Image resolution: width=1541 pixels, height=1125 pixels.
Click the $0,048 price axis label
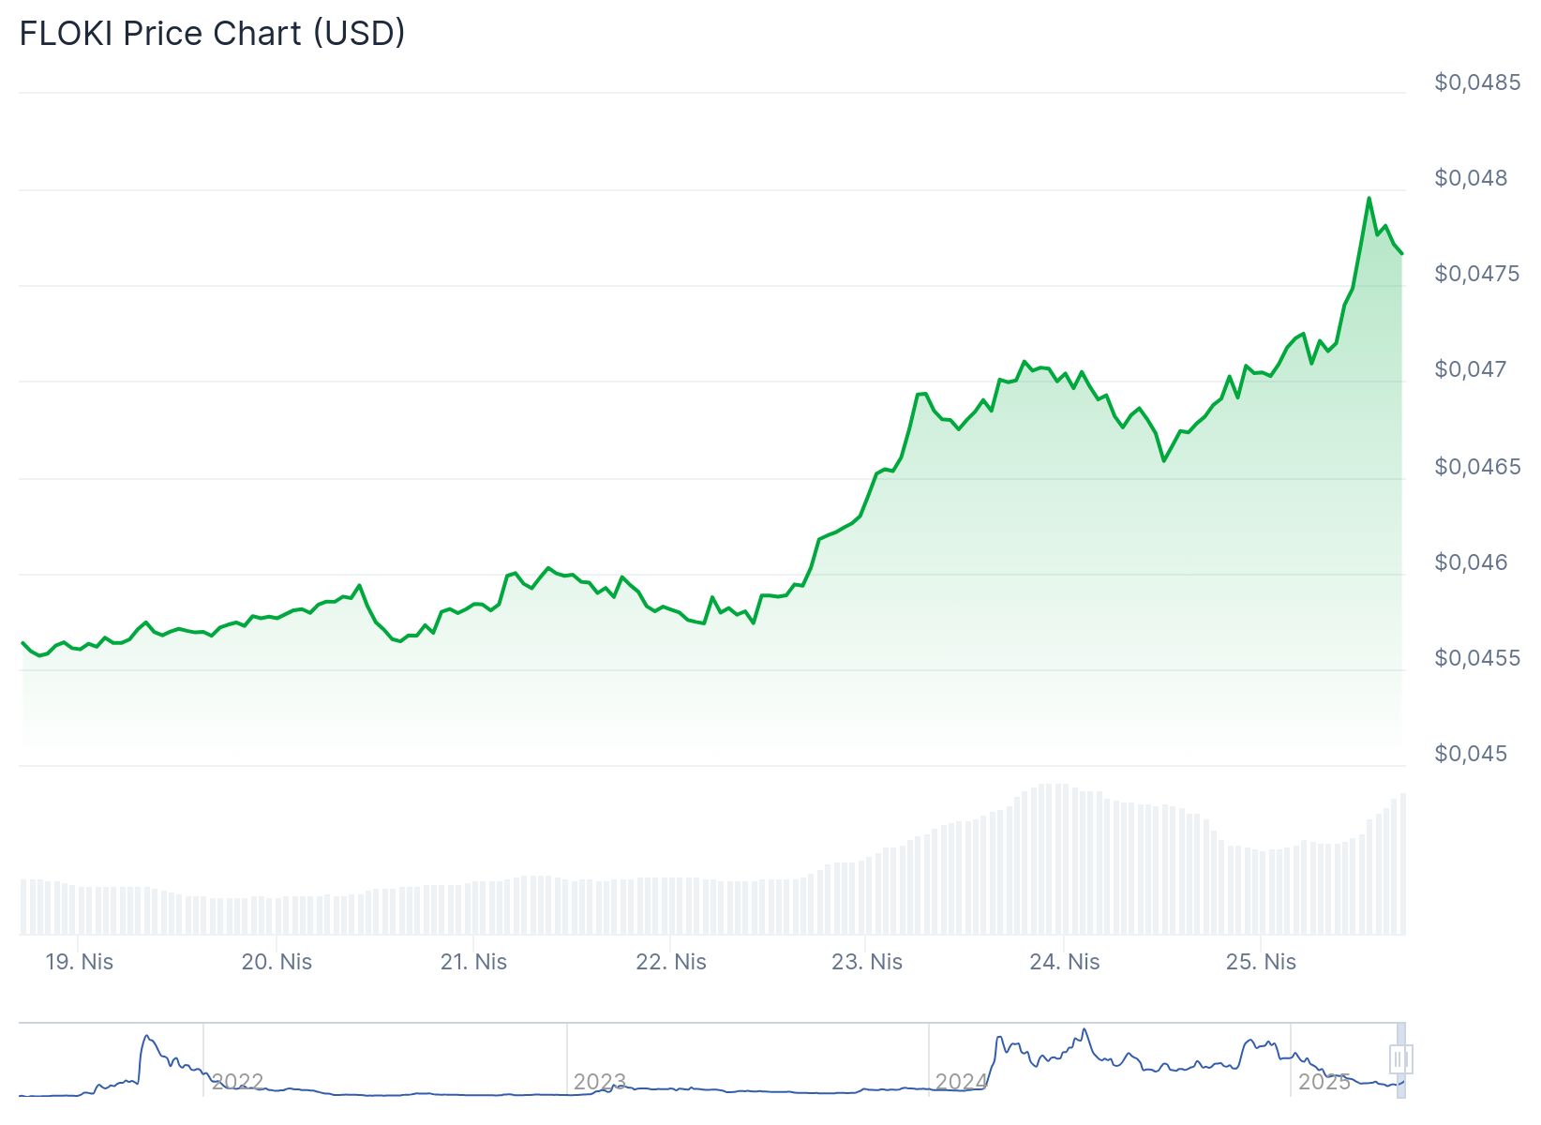(1471, 178)
